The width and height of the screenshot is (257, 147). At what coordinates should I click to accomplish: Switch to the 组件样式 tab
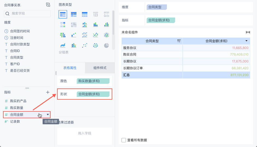coord(100,68)
